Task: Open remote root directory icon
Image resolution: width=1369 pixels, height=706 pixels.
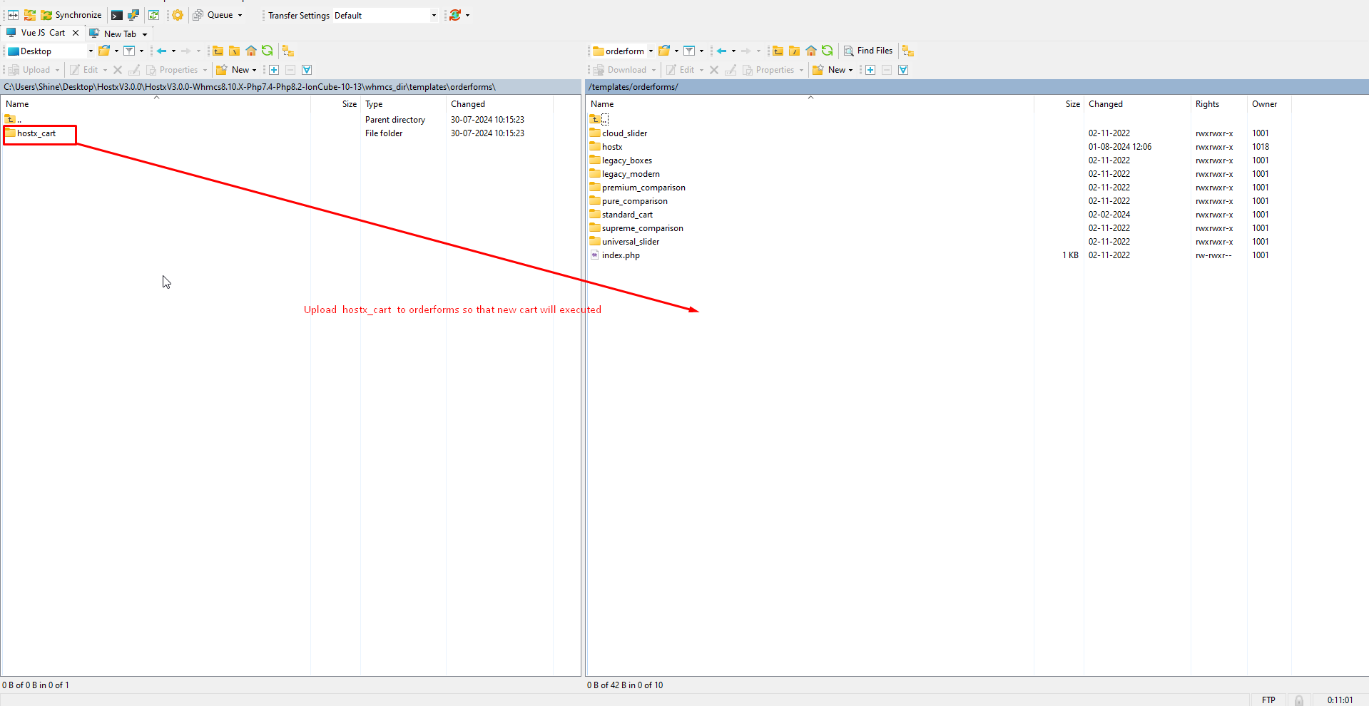Action: click(794, 51)
